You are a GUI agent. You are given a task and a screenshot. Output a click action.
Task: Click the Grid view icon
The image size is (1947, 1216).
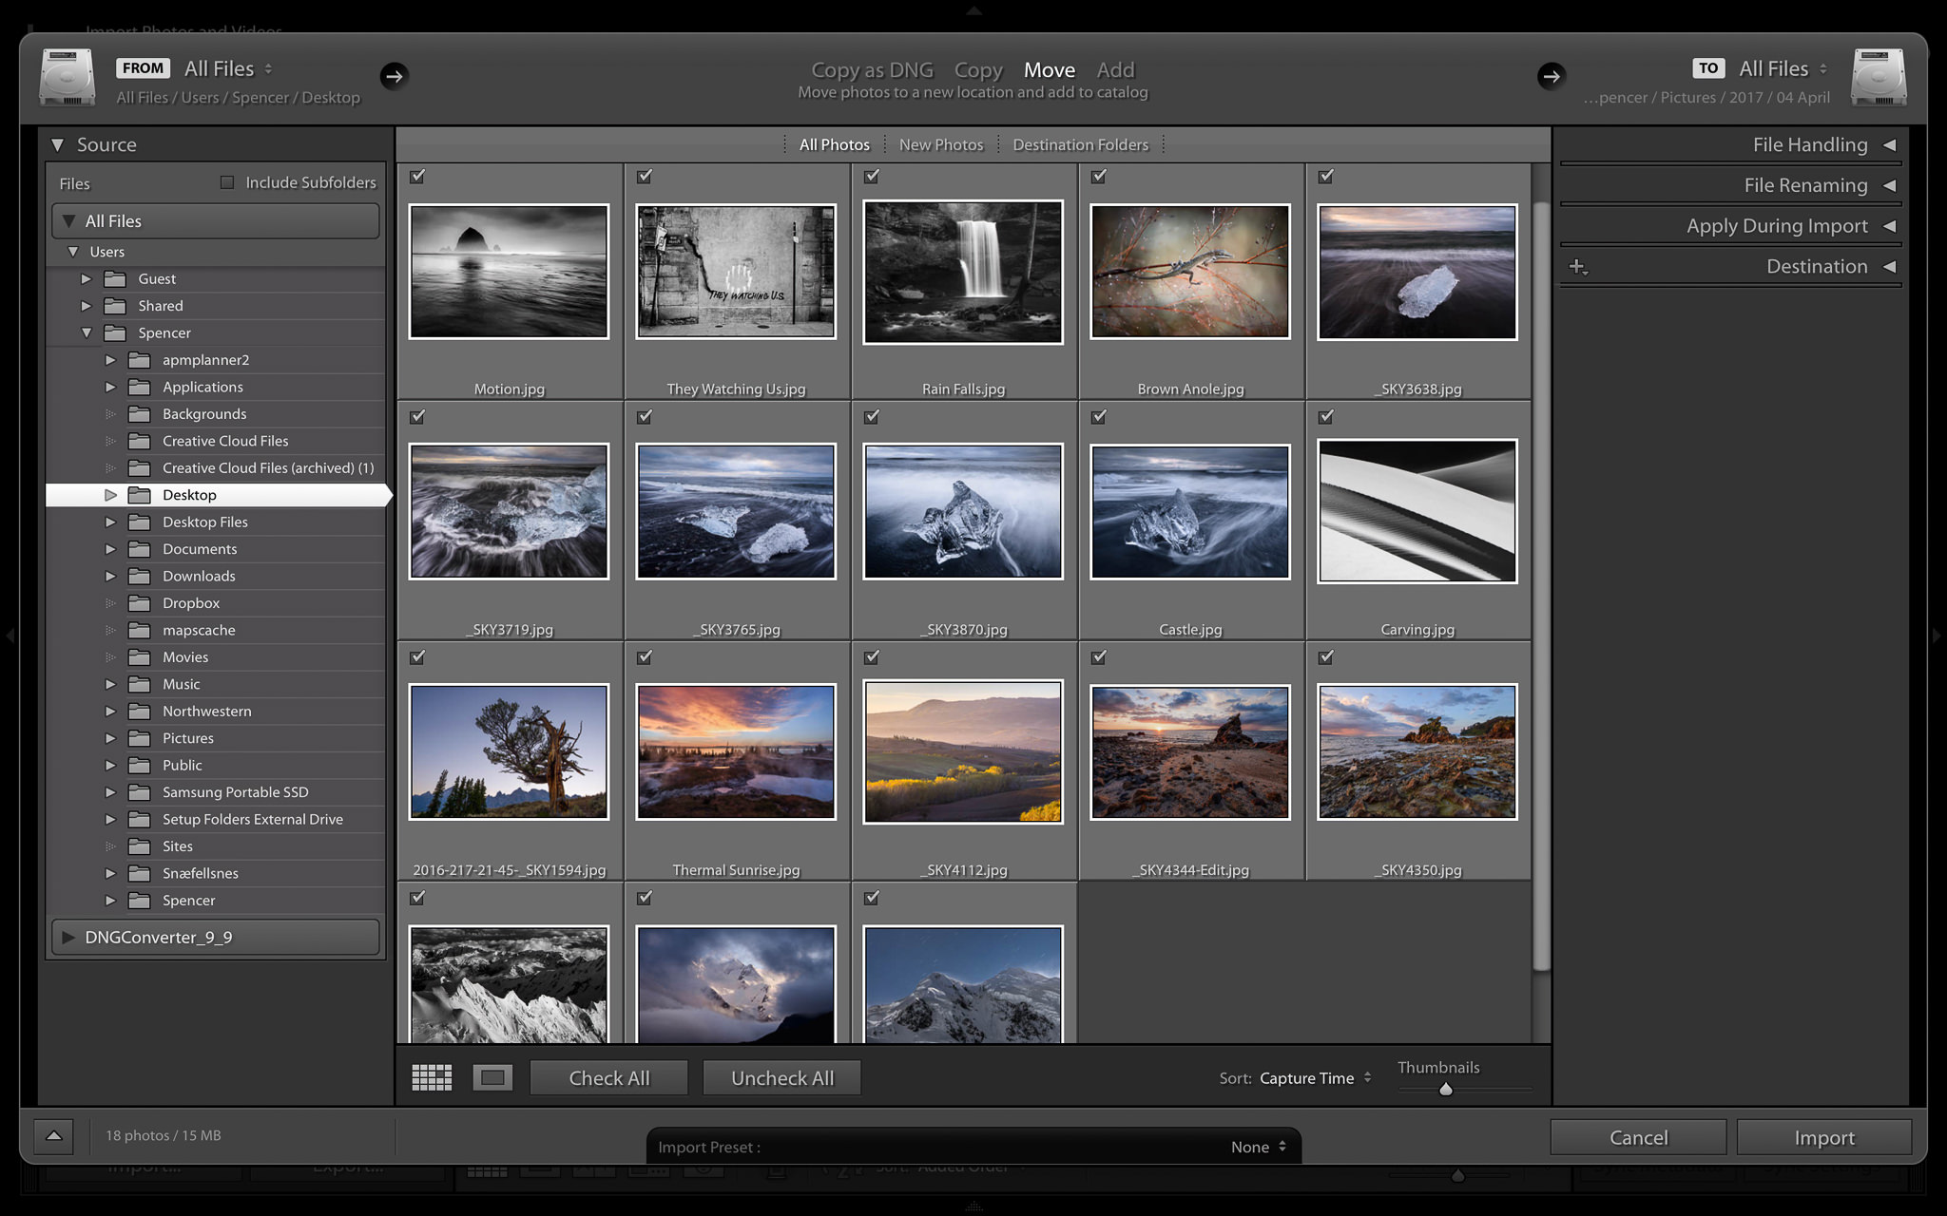[x=432, y=1077]
